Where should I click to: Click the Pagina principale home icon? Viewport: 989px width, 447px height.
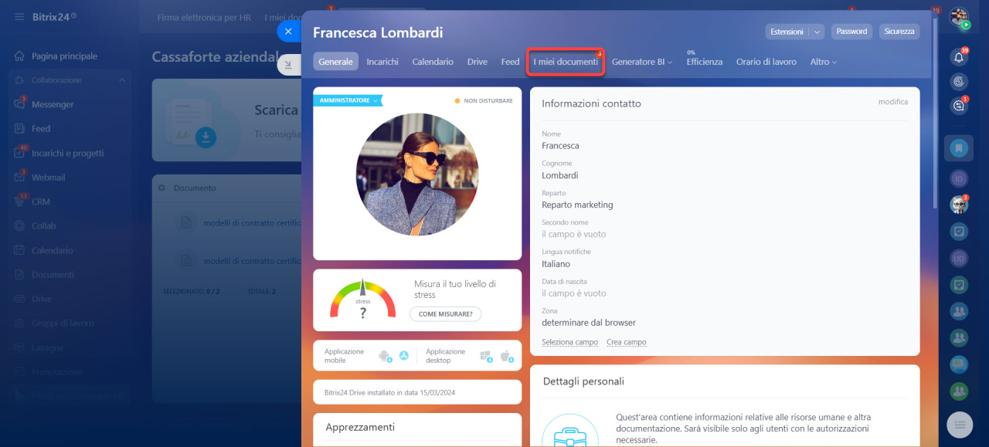[x=19, y=56]
